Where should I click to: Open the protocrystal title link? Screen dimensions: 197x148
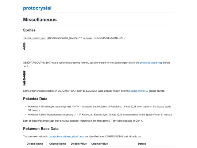[x=37, y=8]
